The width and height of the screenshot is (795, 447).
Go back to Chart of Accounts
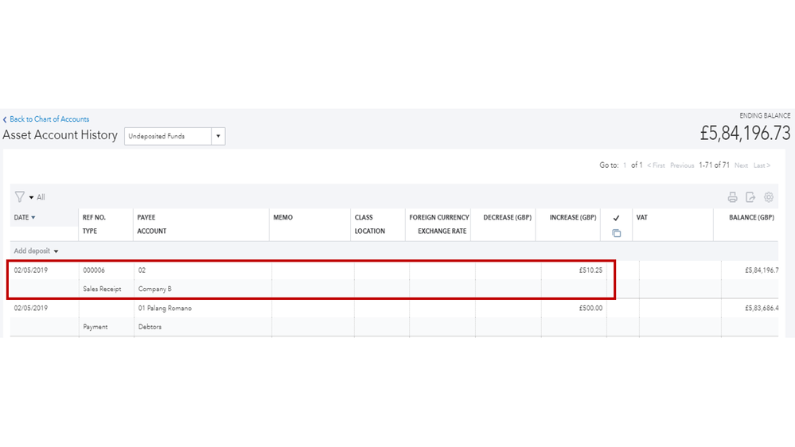49,119
